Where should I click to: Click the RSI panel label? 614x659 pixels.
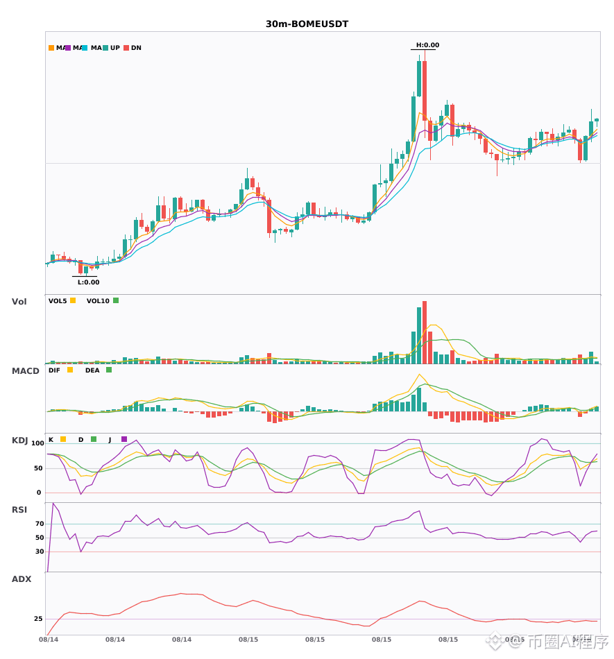tap(19, 510)
